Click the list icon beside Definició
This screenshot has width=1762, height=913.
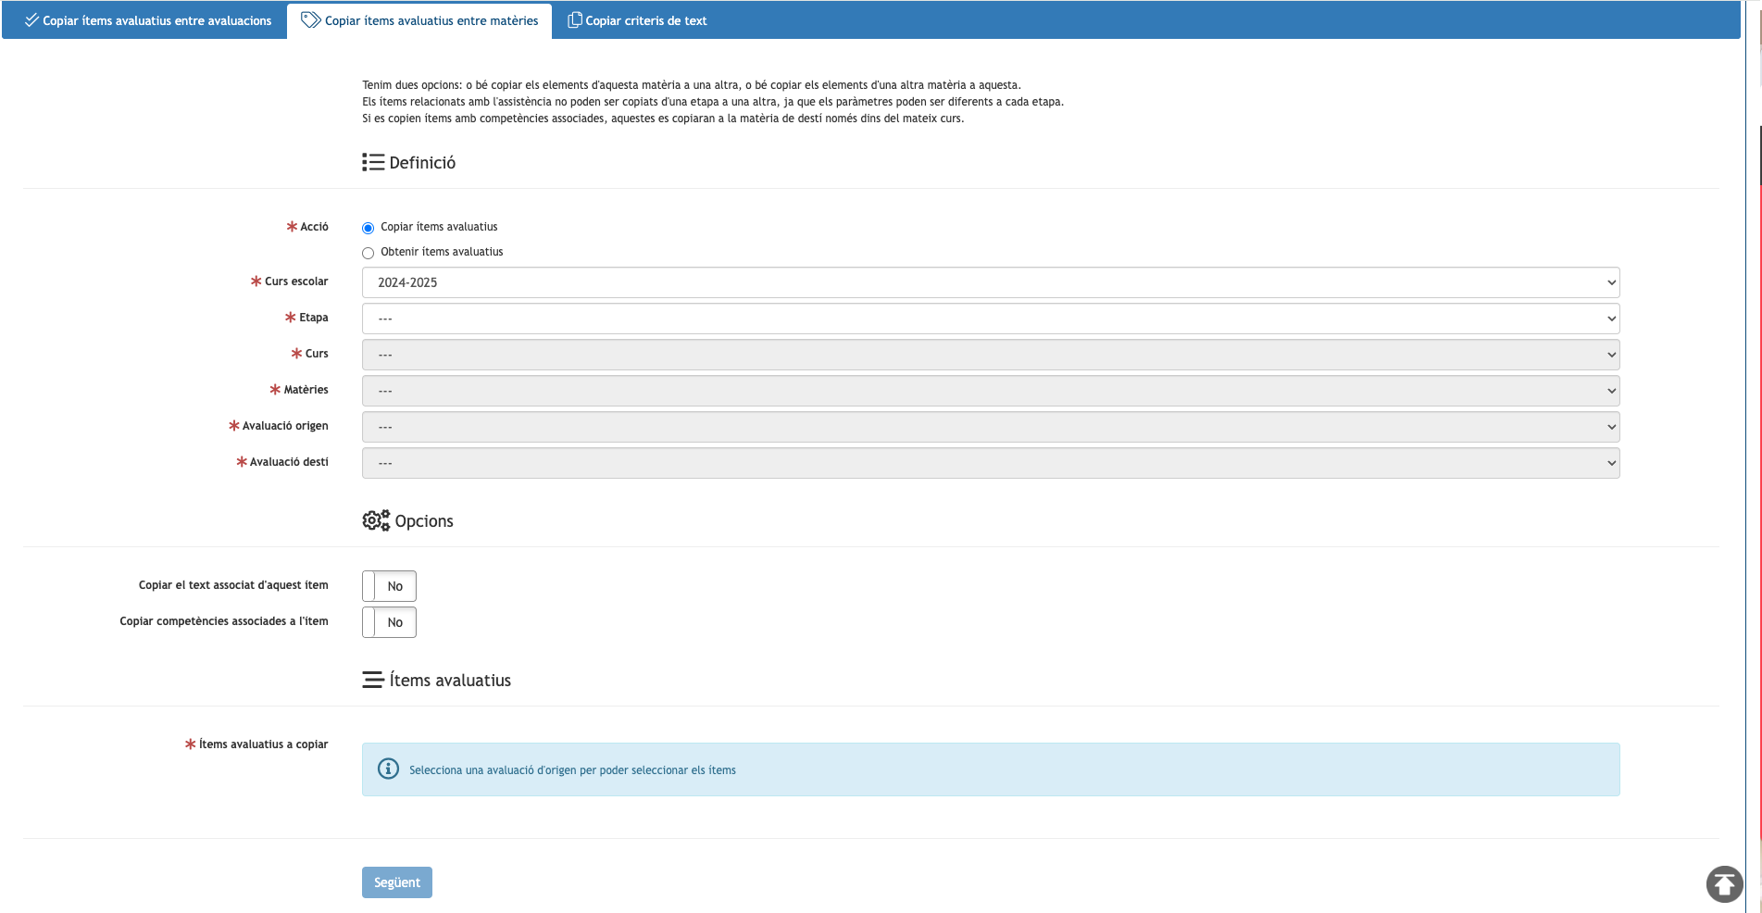pyautogui.click(x=373, y=163)
